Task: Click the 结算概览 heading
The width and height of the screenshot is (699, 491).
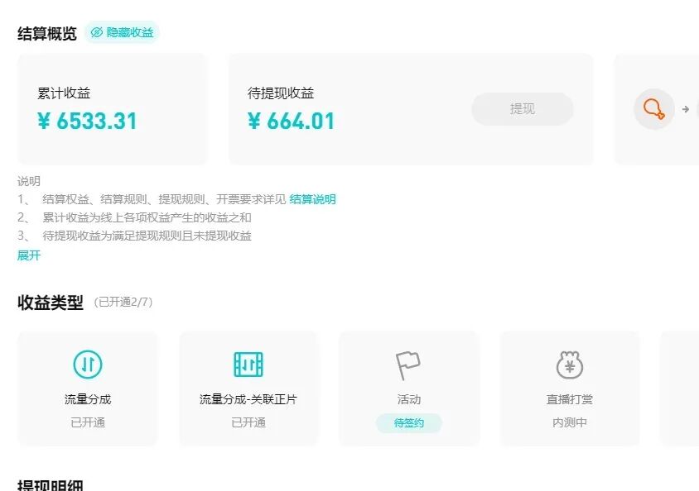Action: point(47,33)
